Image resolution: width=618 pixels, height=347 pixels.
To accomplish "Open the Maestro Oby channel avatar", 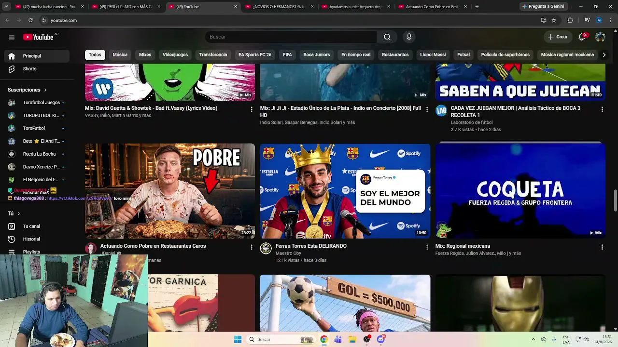I will click(266, 248).
